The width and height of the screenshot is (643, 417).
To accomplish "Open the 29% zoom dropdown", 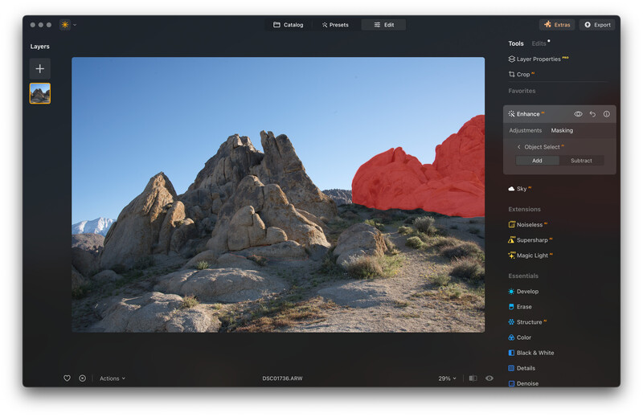I will (x=447, y=378).
